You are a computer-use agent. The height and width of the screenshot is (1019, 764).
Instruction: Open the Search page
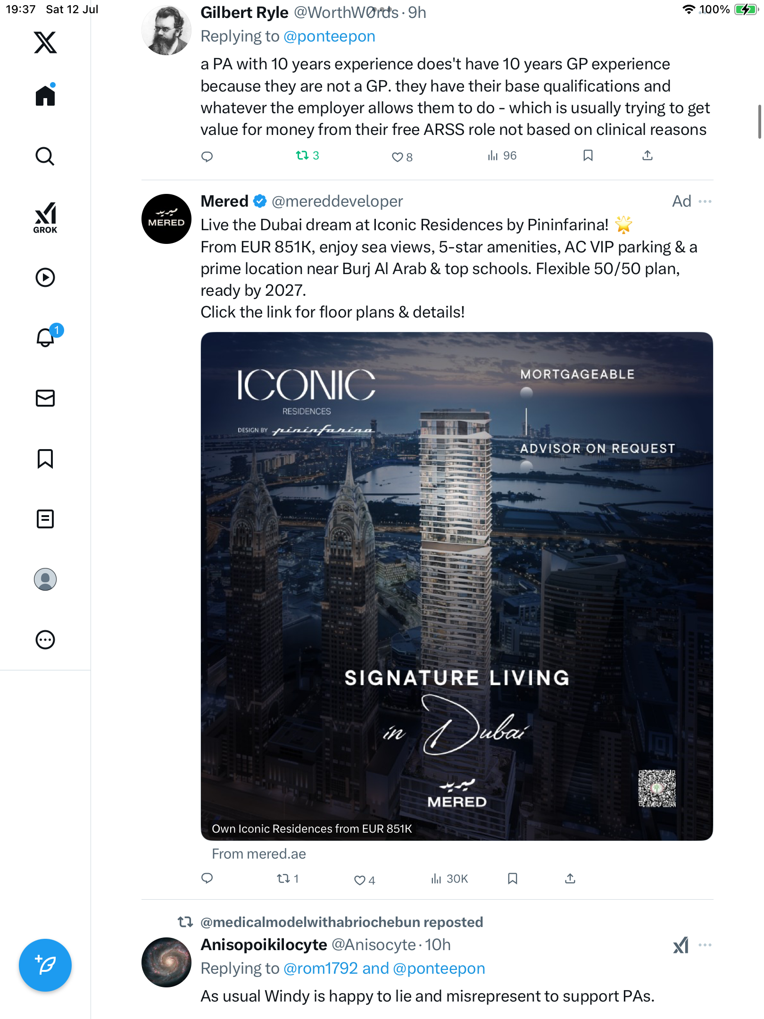tap(45, 156)
